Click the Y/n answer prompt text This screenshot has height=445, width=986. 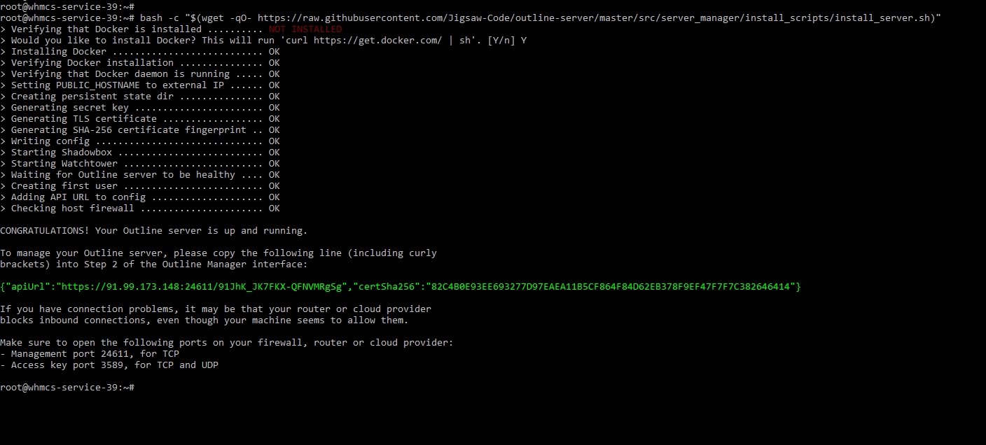click(507, 41)
